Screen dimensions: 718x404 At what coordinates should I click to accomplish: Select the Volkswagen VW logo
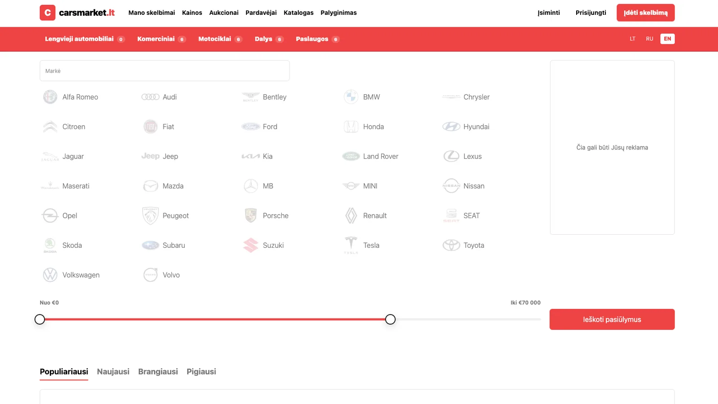click(50, 275)
